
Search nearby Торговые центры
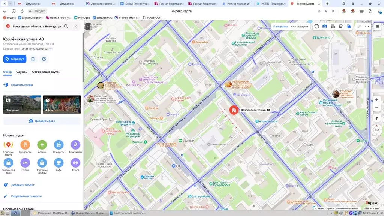point(42,166)
